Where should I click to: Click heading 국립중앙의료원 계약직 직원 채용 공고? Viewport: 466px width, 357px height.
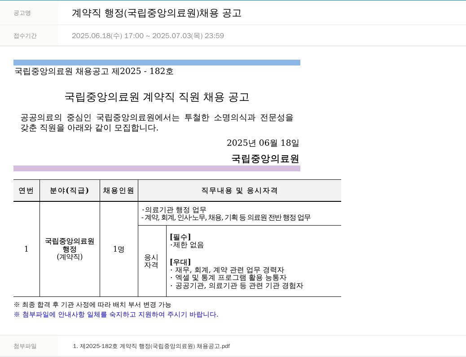pyautogui.click(x=157, y=97)
